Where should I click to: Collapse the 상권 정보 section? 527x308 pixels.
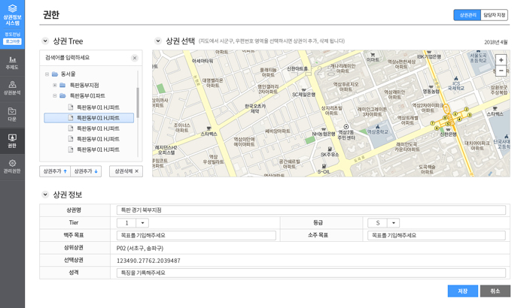(45, 195)
